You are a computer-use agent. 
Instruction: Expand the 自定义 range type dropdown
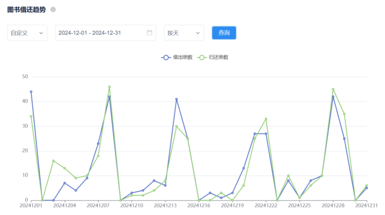tap(27, 33)
